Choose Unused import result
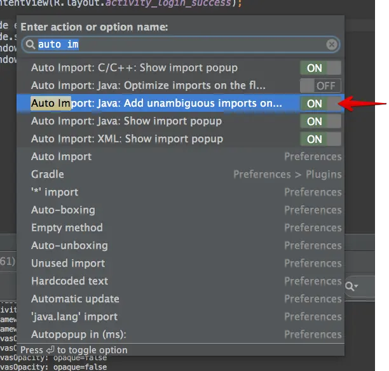The image size is (389, 371). (181, 264)
